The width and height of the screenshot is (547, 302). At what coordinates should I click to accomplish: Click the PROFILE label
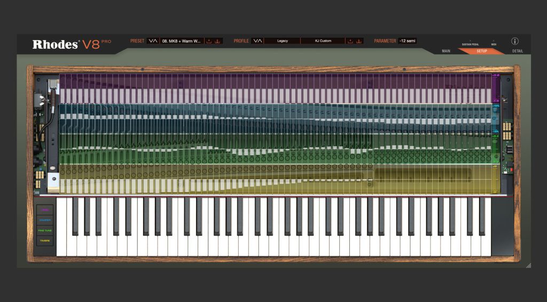[241, 41]
